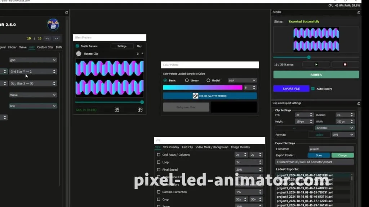Screen dimensions: 369x207
Task: Open the VFX Overlay tab
Action: 171,147
